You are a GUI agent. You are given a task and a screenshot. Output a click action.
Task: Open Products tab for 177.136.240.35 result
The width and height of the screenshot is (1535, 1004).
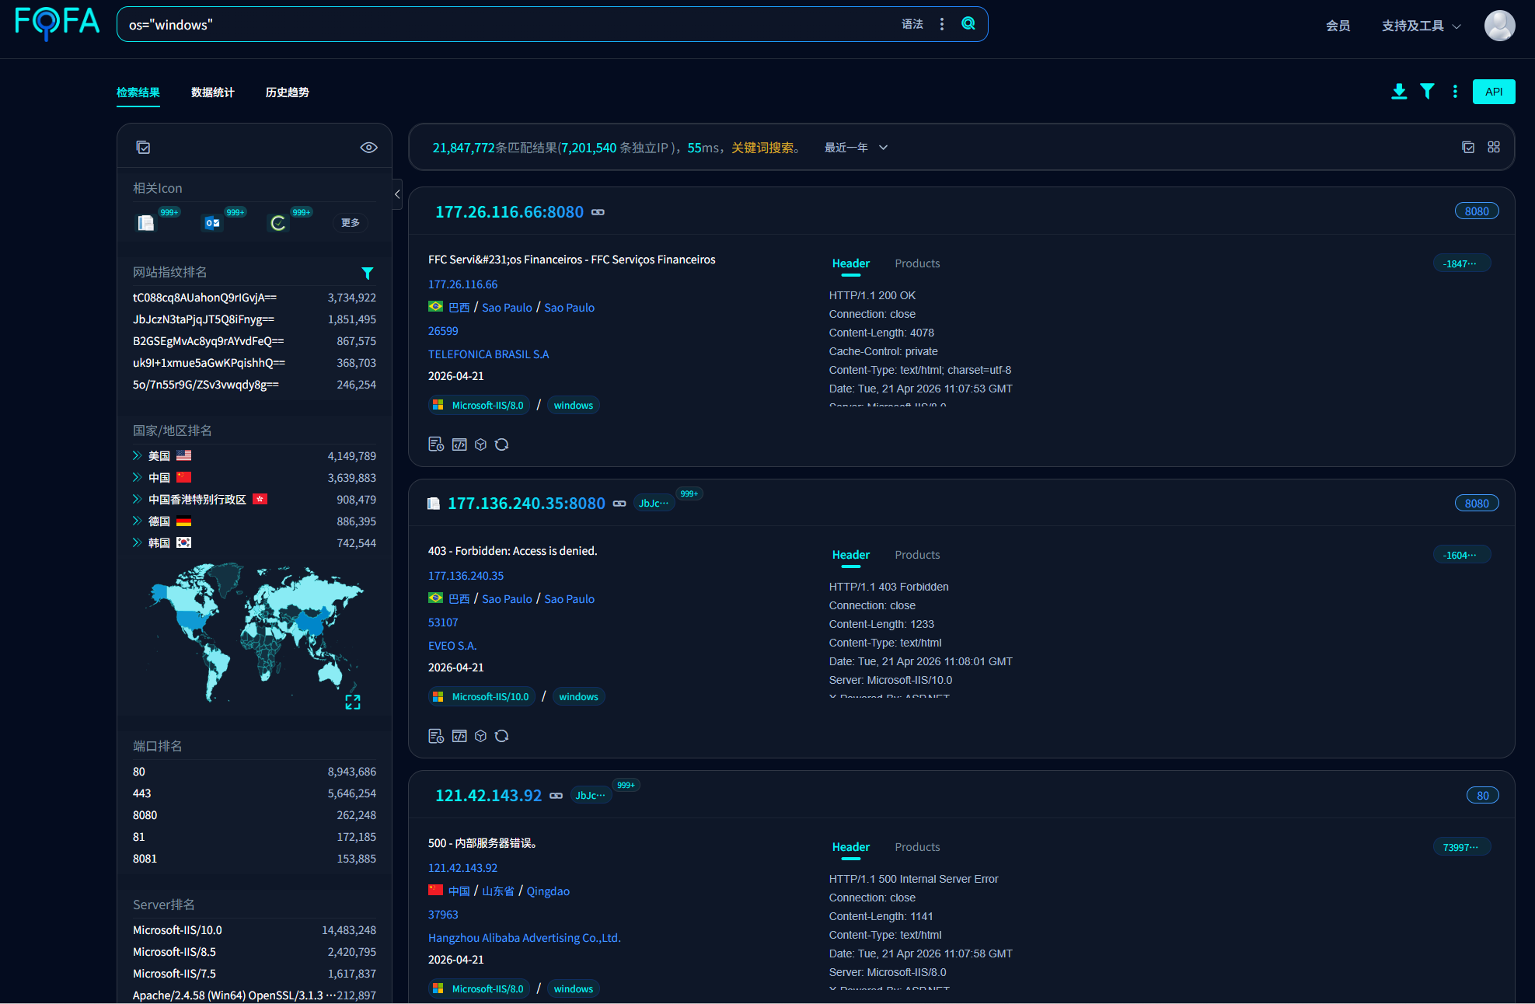click(x=917, y=556)
